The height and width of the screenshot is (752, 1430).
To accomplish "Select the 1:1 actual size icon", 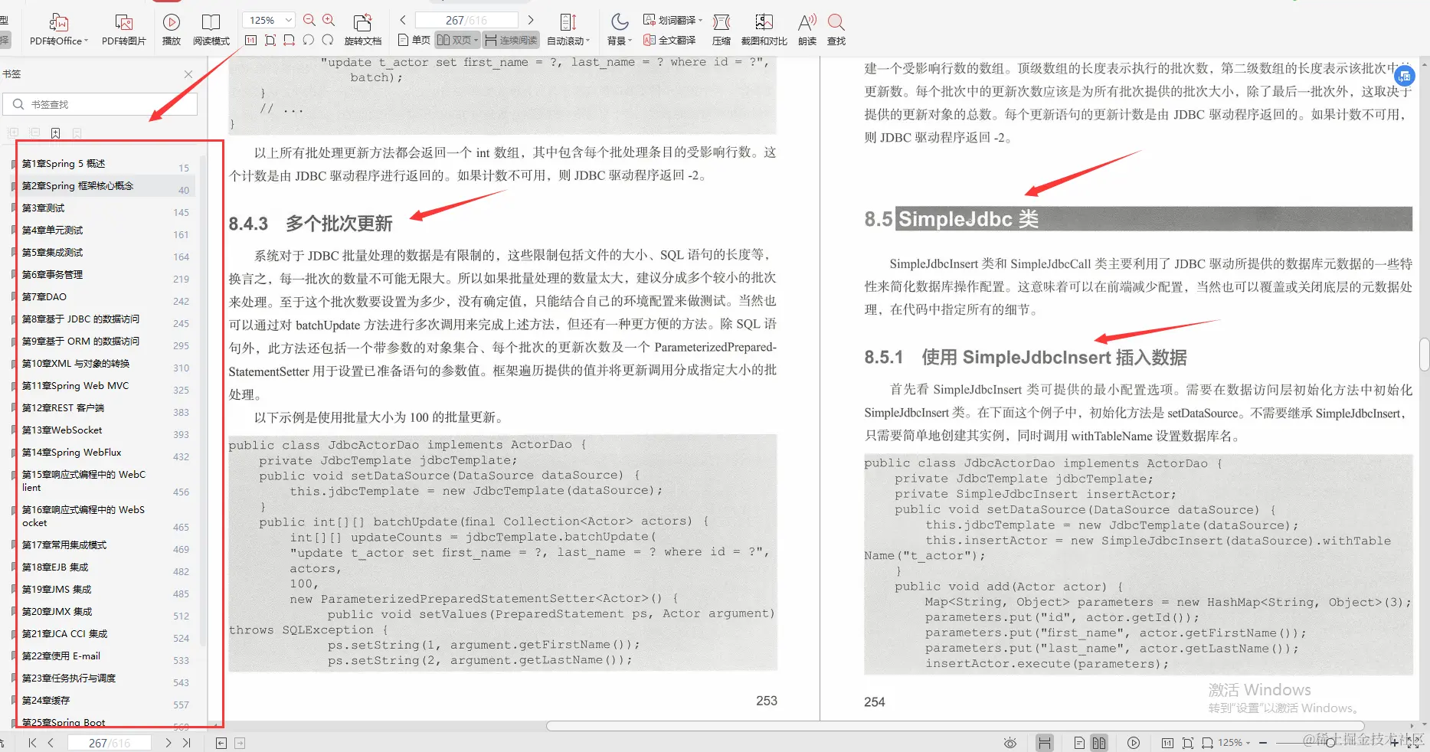I will coord(250,40).
